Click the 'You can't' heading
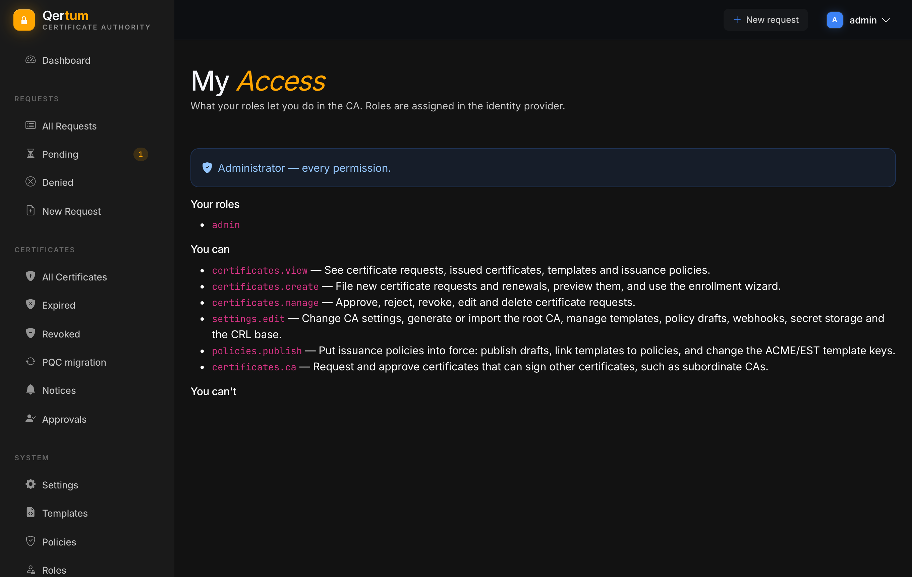 [x=214, y=391]
